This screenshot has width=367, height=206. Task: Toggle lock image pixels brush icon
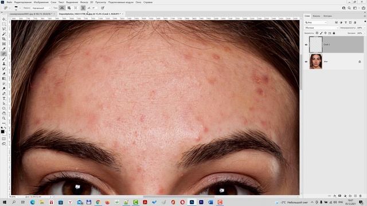(321, 33)
